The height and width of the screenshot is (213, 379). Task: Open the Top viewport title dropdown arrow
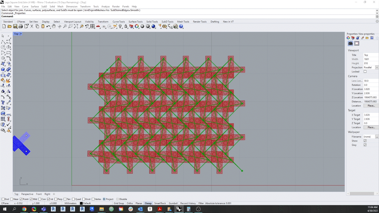click(x=21, y=34)
